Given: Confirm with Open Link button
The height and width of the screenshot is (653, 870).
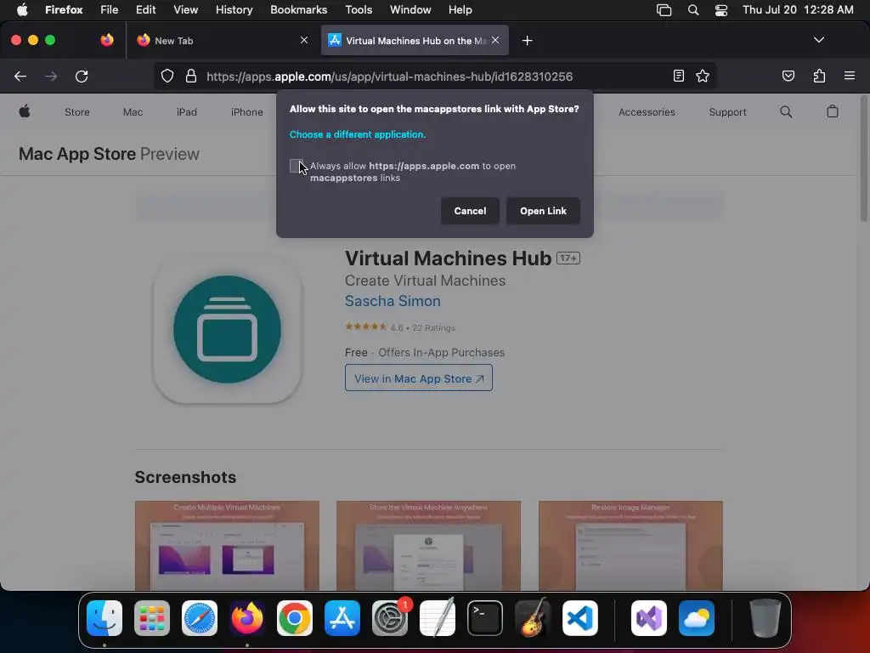Looking at the screenshot, I should (543, 211).
